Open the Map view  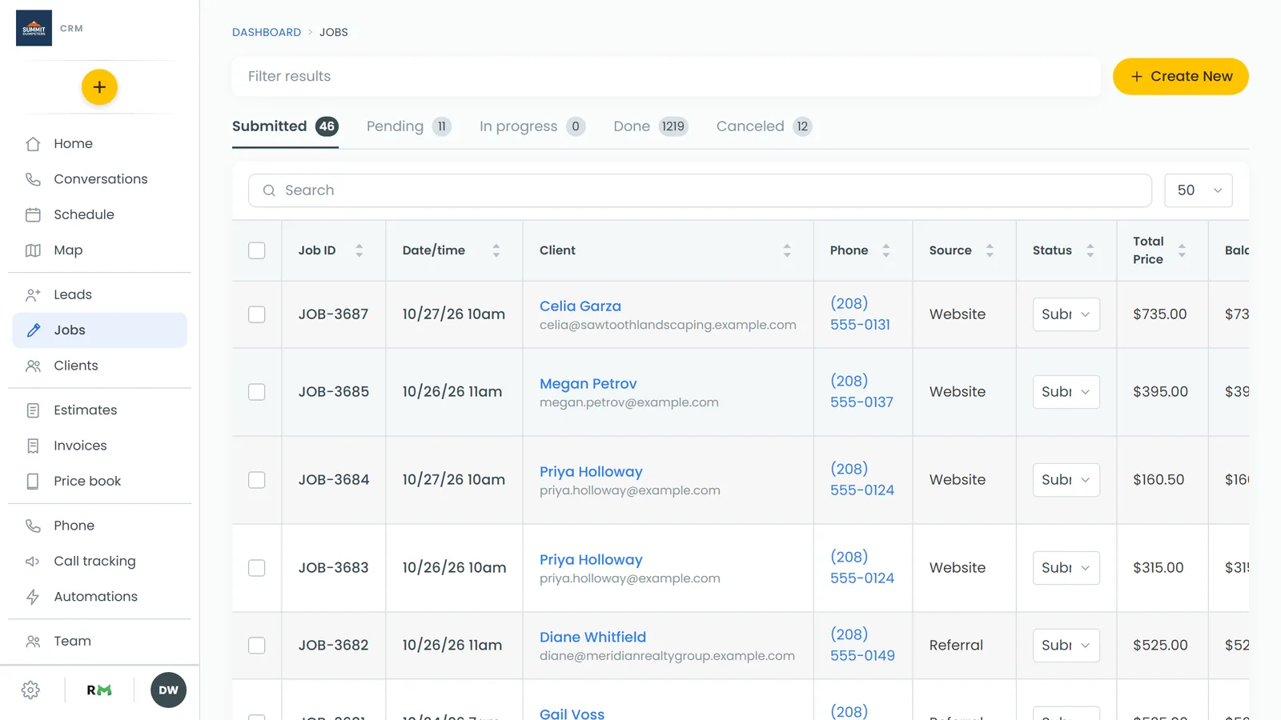point(99,250)
